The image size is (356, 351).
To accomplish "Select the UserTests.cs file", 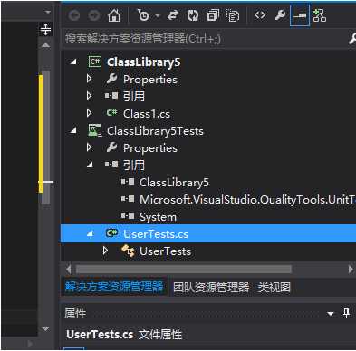I will point(156,234).
